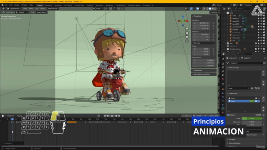Click the zoom magnifier icon in viewport

pyautogui.click(x=187, y=29)
